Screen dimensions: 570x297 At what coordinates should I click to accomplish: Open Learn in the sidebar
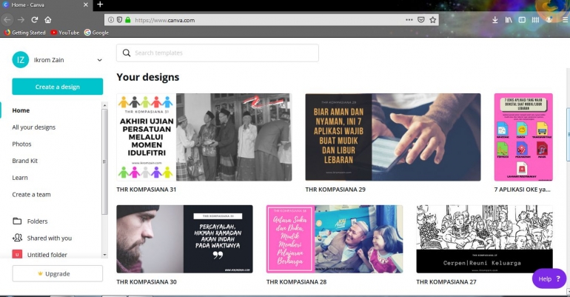20,178
